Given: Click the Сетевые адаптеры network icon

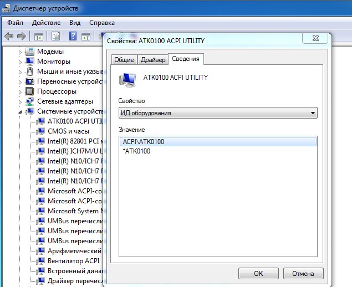Looking at the screenshot, I should [30, 101].
